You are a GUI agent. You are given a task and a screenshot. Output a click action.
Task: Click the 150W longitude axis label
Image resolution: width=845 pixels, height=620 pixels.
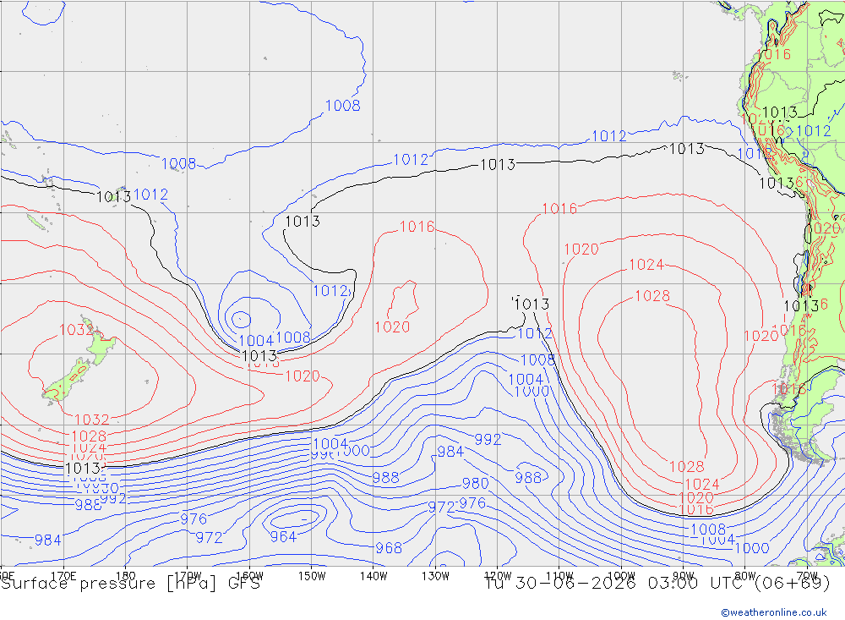[x=312, y=576]
